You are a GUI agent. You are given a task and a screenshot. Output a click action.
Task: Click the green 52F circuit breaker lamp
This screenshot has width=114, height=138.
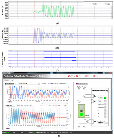point(81,114)
